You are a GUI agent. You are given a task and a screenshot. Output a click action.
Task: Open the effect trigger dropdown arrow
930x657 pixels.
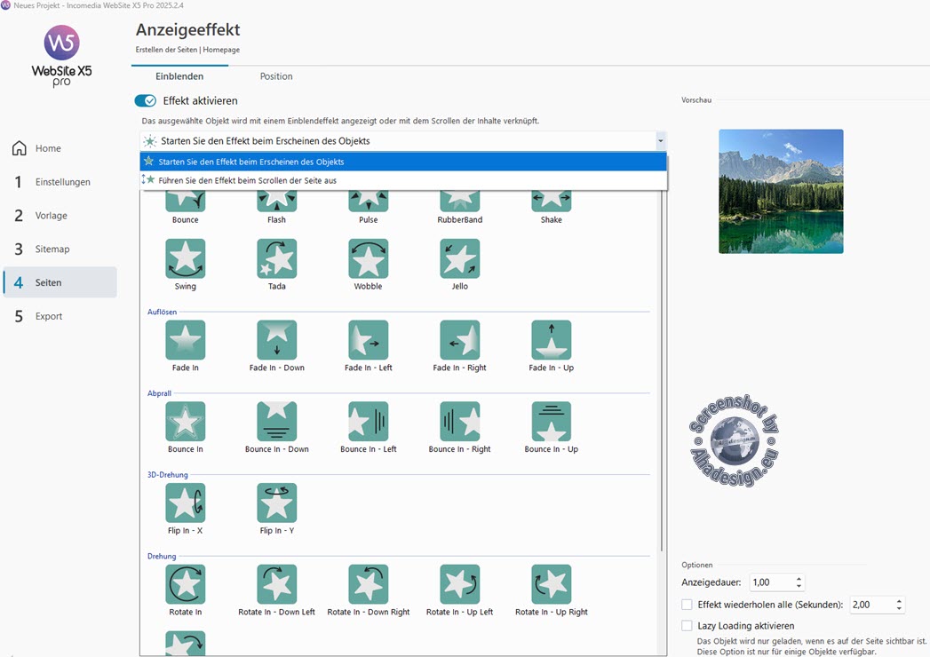point(660,141)
